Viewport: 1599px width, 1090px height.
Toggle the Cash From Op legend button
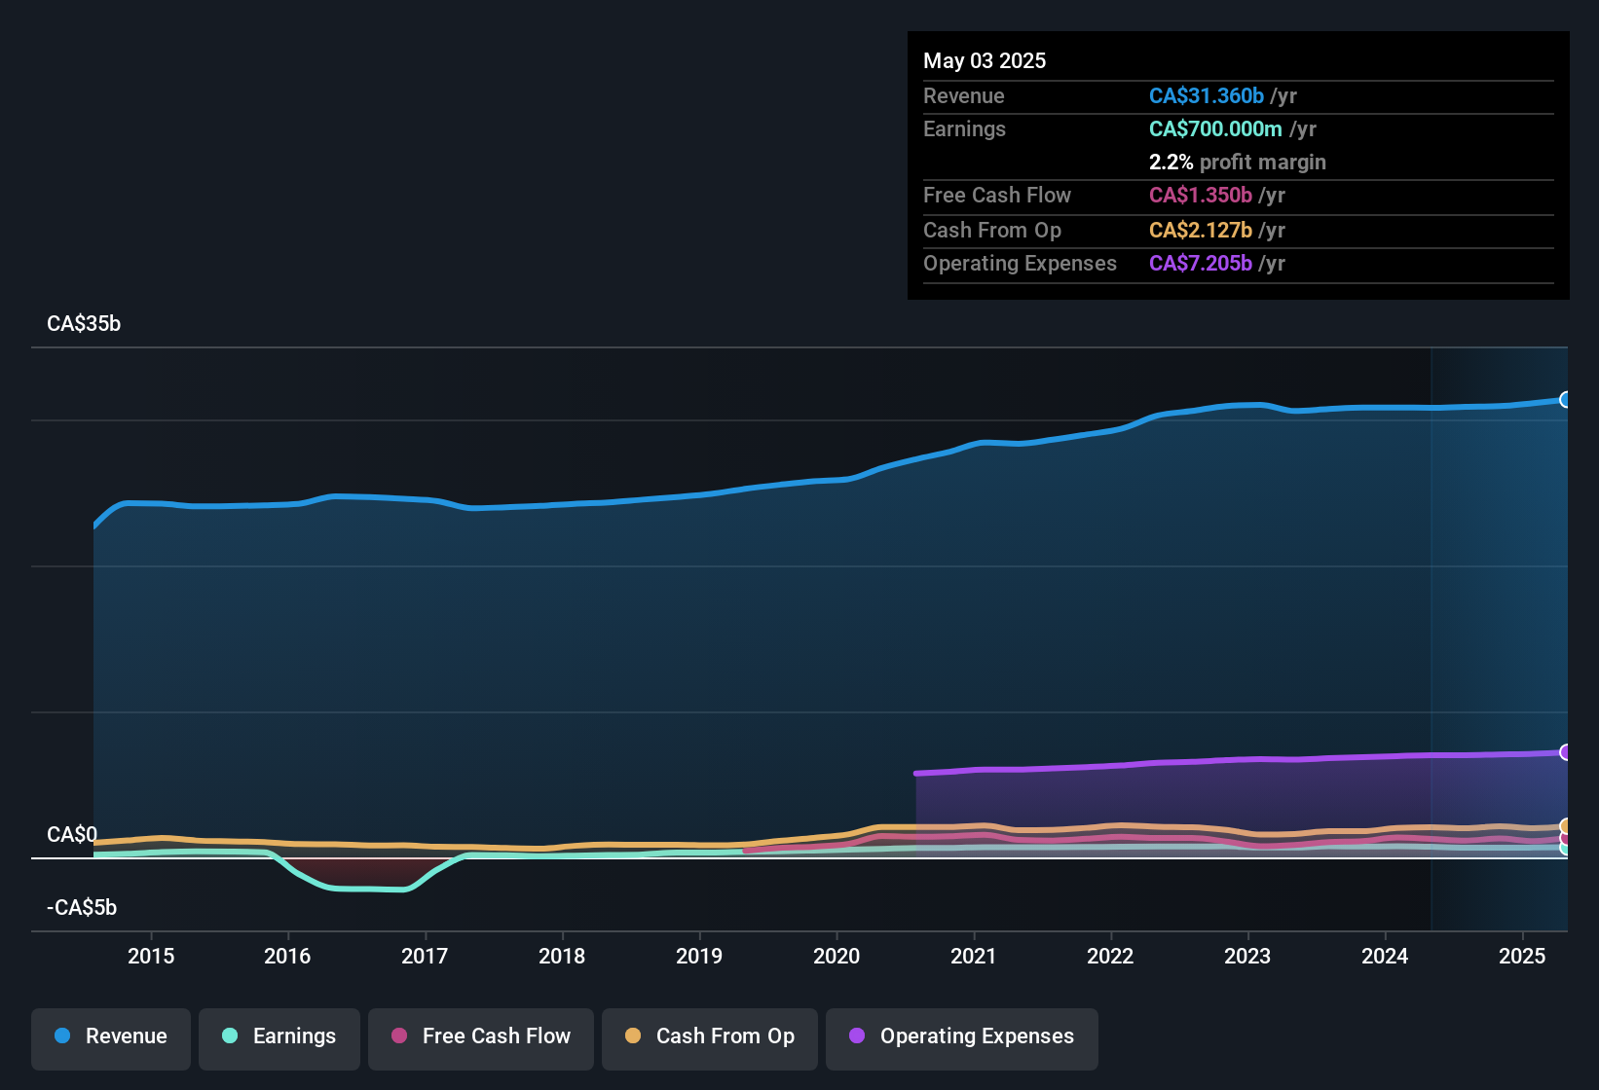(710, 1037)
